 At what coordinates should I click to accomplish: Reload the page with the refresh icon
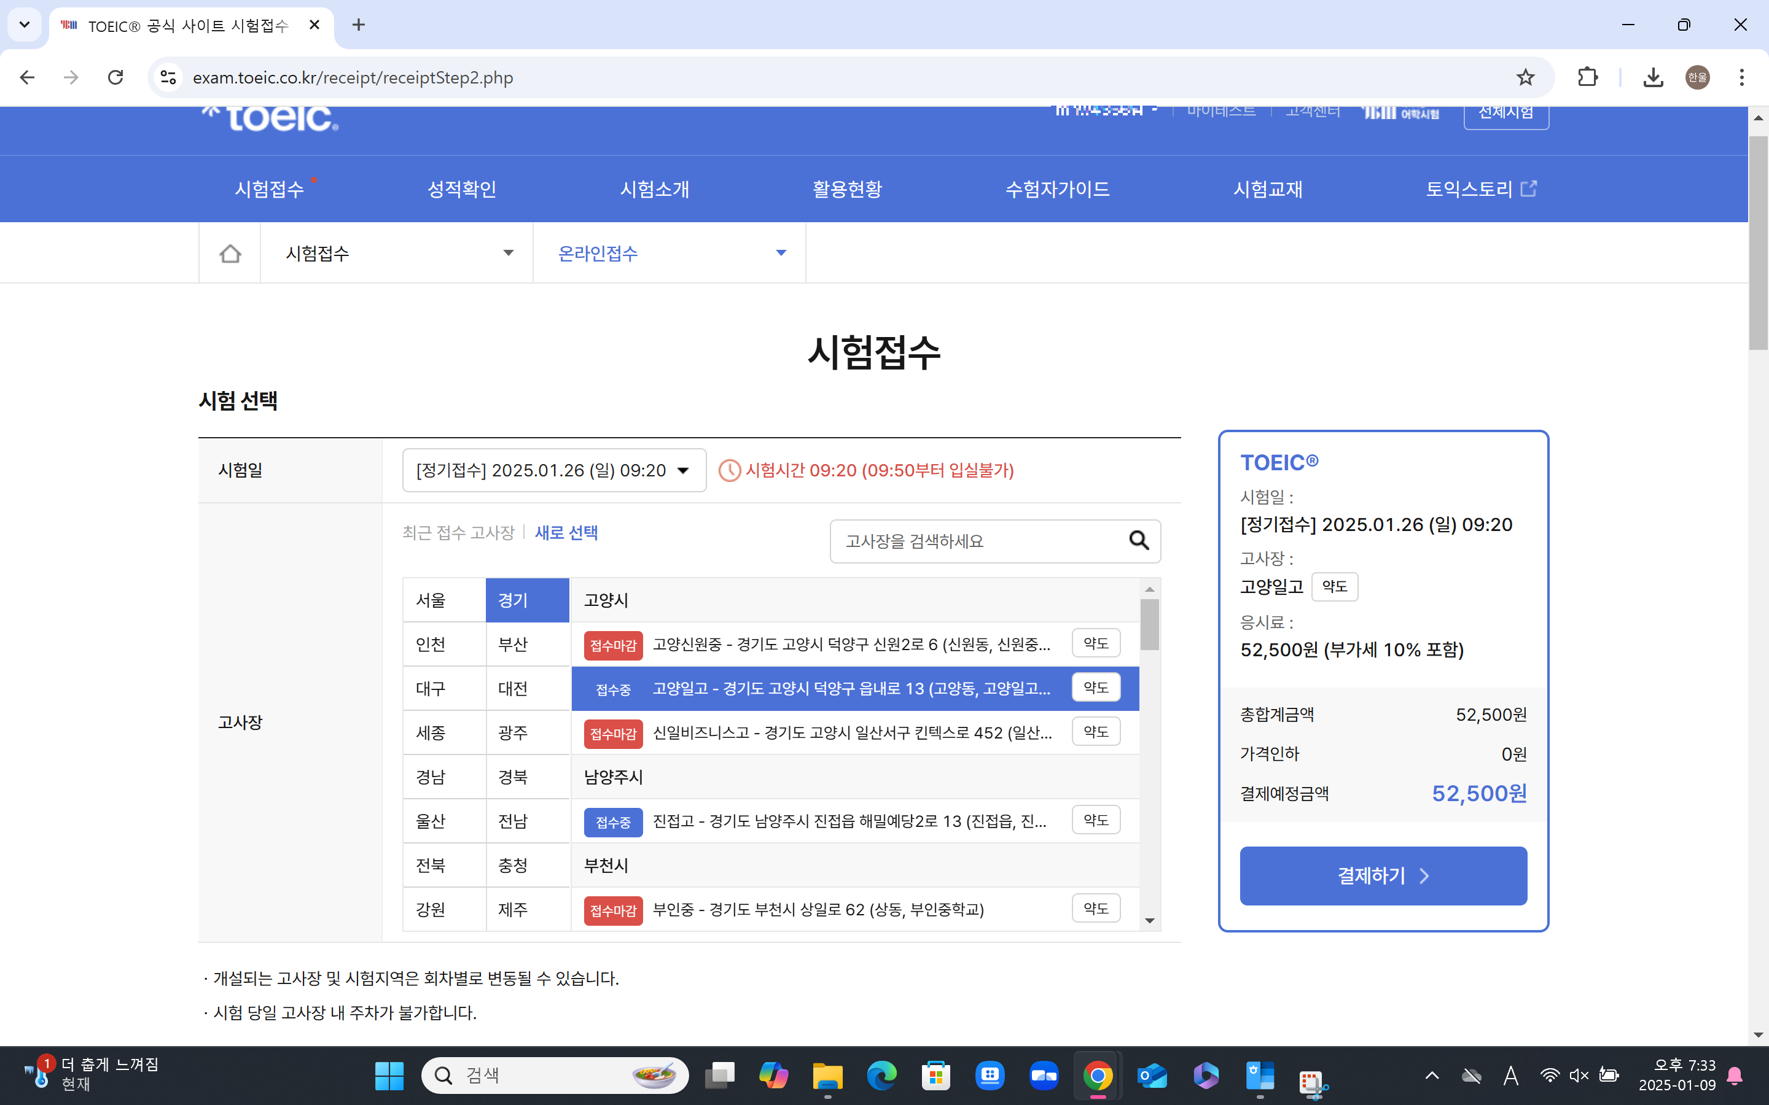[115, 77]
